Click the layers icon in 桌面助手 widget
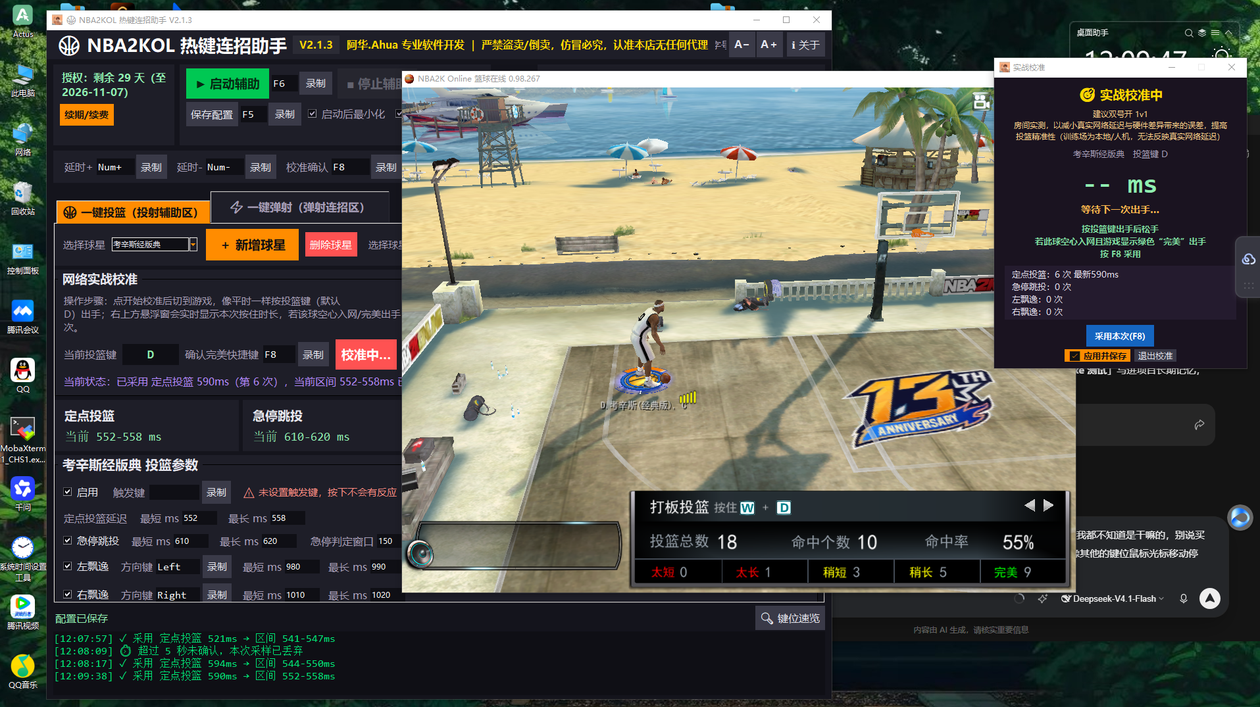This screenshot has height=707, width=1260. (x=1202, y=33)
